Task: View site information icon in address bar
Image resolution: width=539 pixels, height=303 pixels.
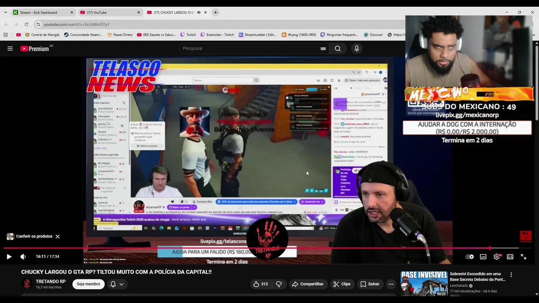Action: [x=38, y=24]
